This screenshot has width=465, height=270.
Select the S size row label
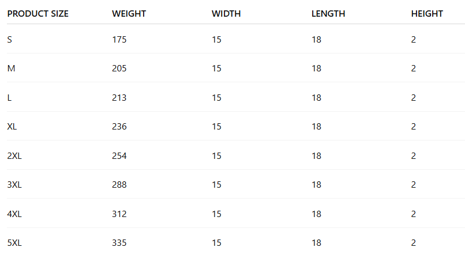[x=9, y=40]
